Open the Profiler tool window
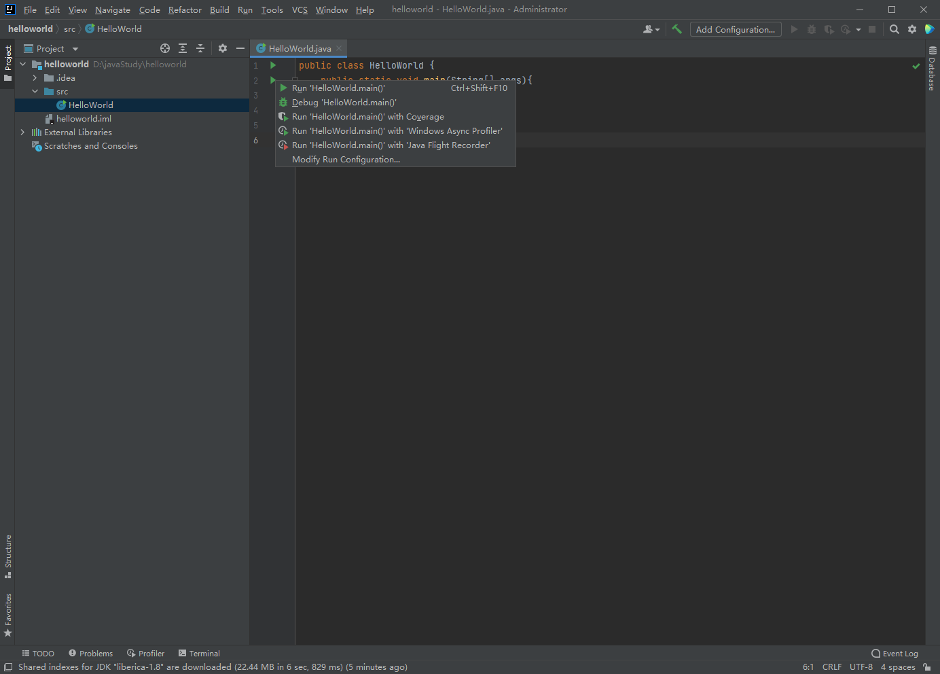The image size is (940, 674). [x=145, y=654]
